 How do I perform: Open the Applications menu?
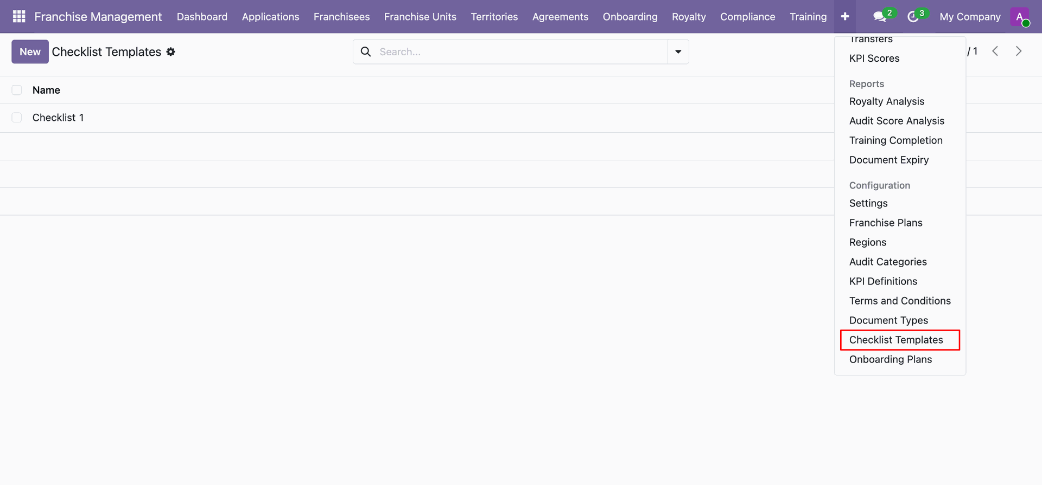270,17
